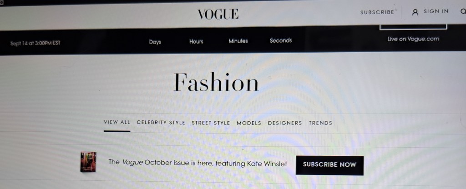Click the October issue featuring Kate Winslet text
This screenshot has width=466, height=189.
[x=198, y=163]
